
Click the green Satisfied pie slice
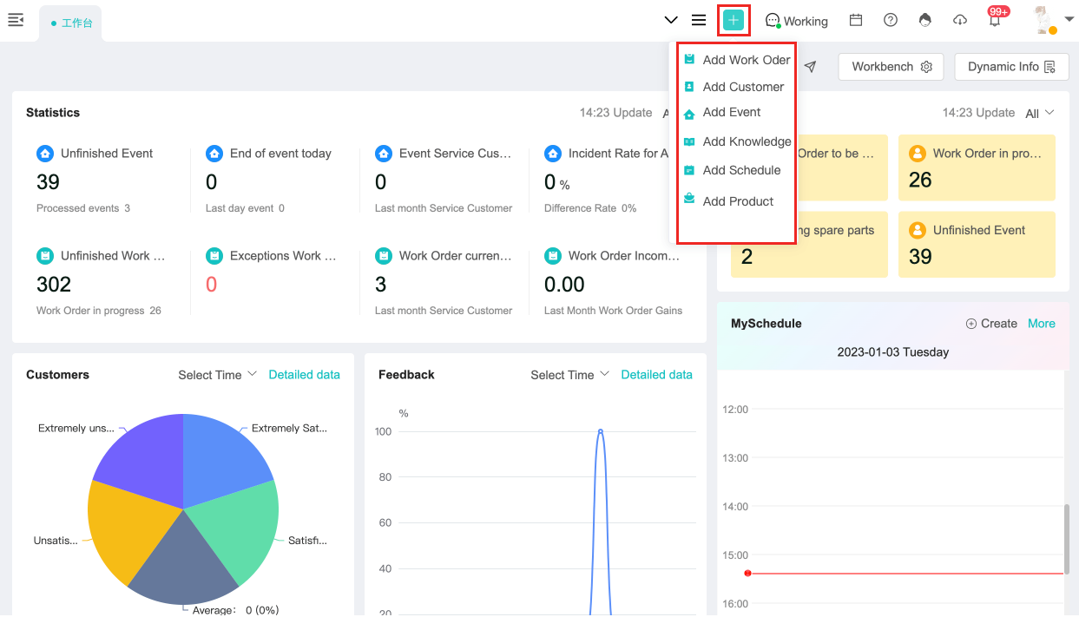239,530
